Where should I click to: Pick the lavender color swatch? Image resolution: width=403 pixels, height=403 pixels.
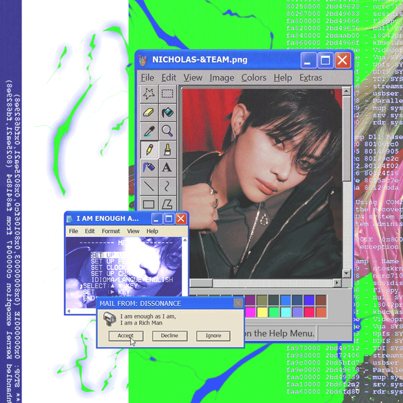coord(297,312)
